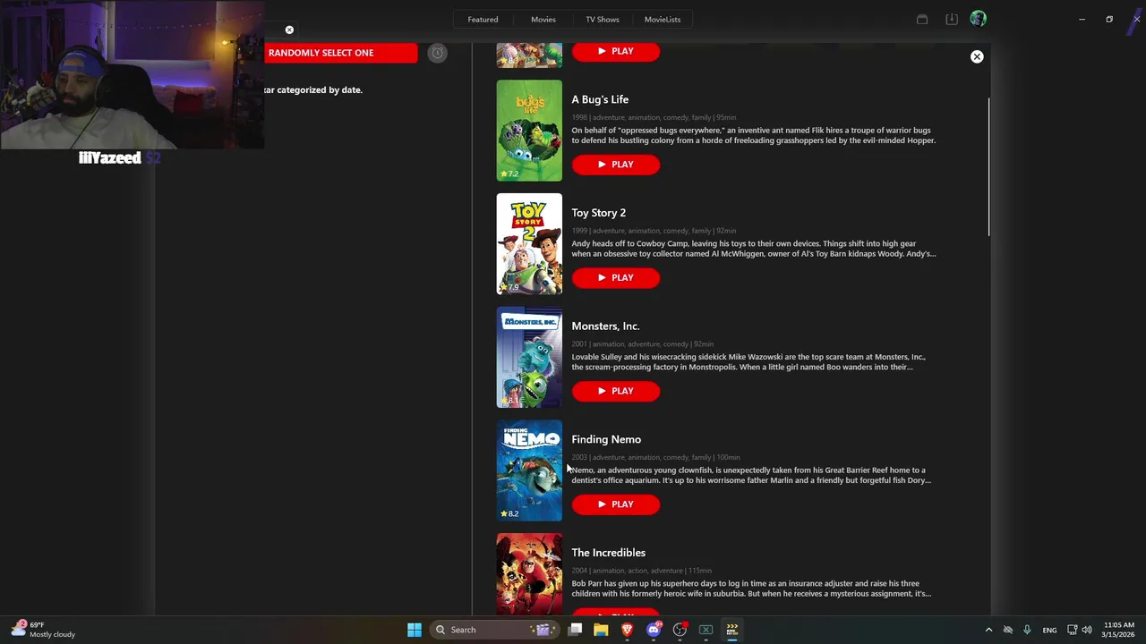The image size is (1146, 644).
Task: Open display/cast tray icon
Action: click(x=1072, y=630)
